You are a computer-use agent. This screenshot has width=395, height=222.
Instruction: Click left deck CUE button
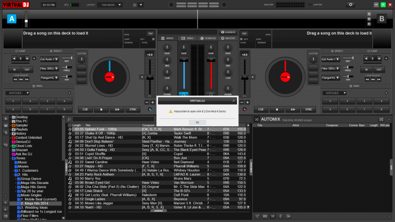(85, 110)
